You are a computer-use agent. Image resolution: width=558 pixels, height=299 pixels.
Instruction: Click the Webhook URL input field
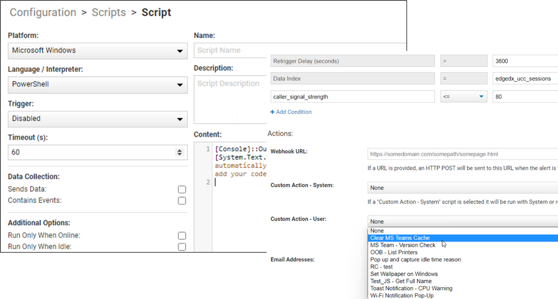463,154
